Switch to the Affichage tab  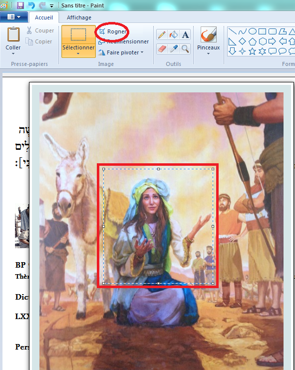pos(79,17)
